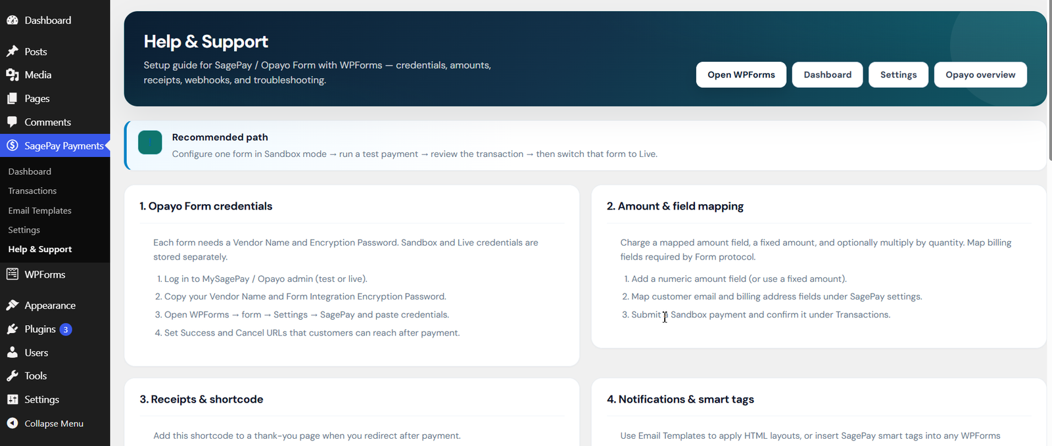Click the Dashboard gauge icon in sidebar
Screen dimensions: 1052x446
(x=12, y=20)
